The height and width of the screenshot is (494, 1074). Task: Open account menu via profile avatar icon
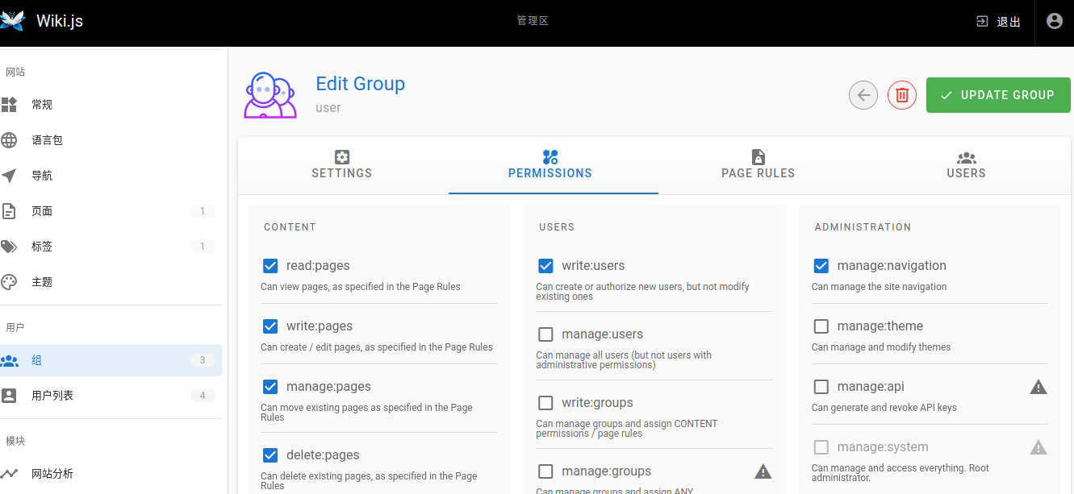coord(1054,21)
